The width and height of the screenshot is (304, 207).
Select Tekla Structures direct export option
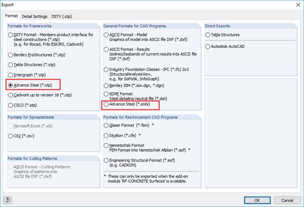pyautogui.click(x=208, y=35)
